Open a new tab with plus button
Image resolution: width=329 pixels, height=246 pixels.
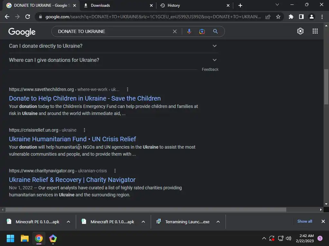(240, 5)
